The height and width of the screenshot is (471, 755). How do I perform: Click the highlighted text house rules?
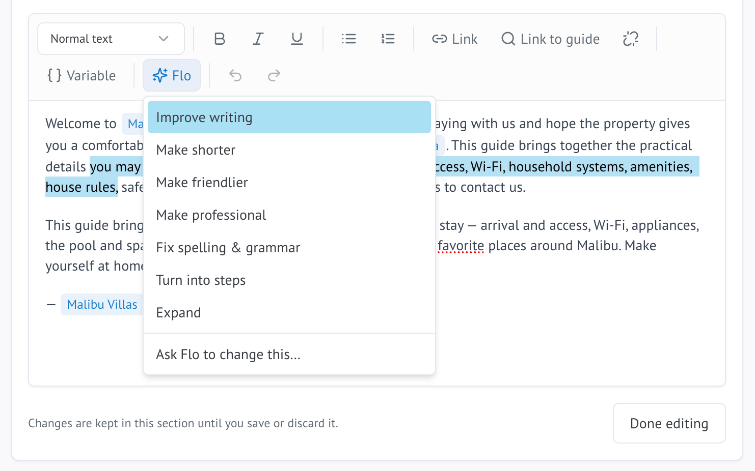click(x=81, y=187)
